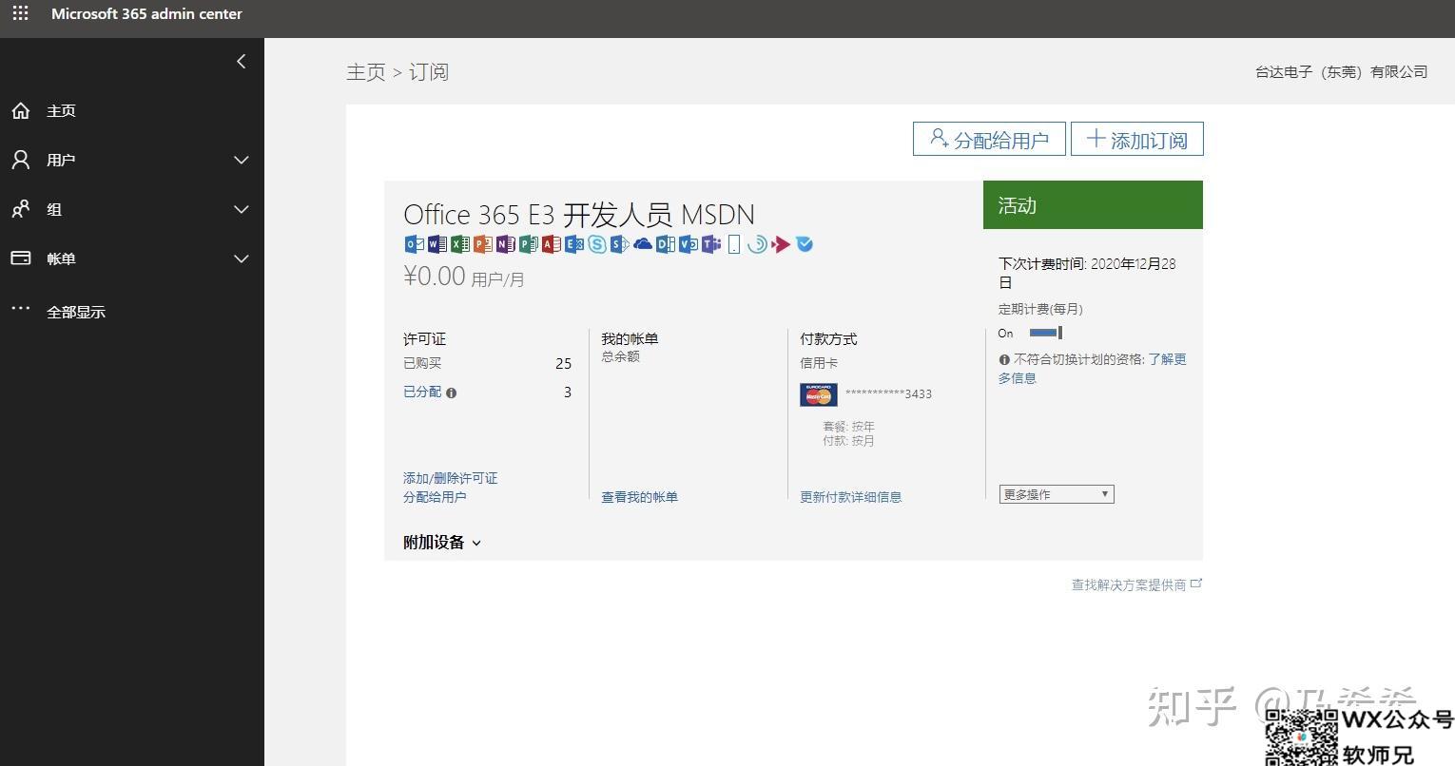Click the PowerPoint app icon

(483, 244)
